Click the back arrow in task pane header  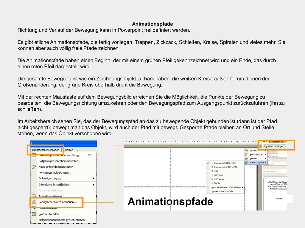point(264,142)
